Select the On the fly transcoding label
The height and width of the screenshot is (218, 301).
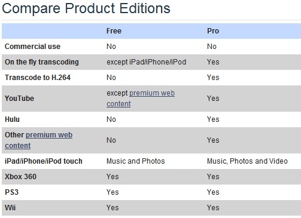tap(42, 62)
